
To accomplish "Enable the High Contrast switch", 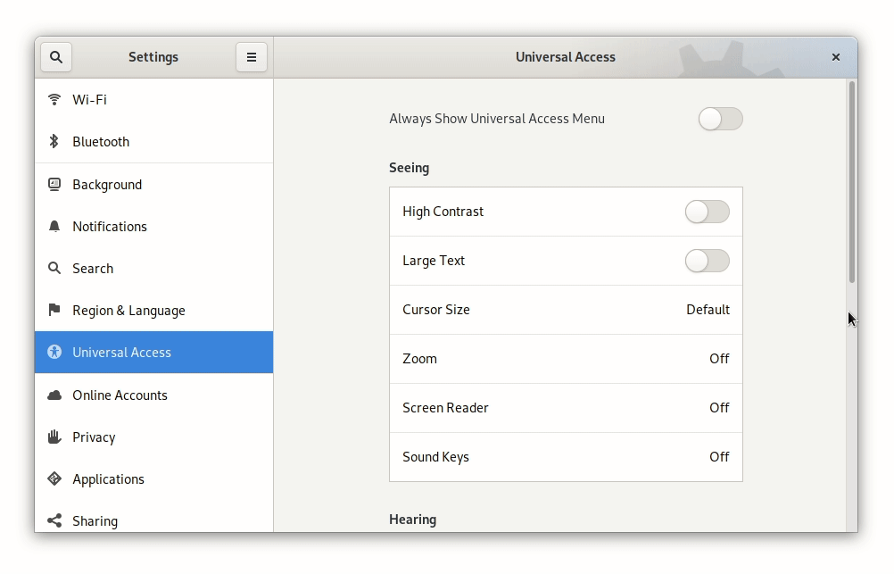I will pyautogui.click(x=707, y=212).
